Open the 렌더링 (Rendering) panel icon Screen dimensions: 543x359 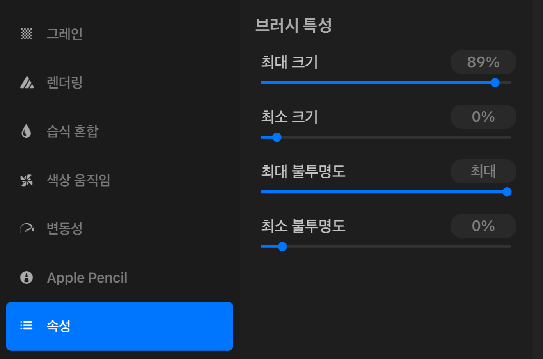(26, 83)
